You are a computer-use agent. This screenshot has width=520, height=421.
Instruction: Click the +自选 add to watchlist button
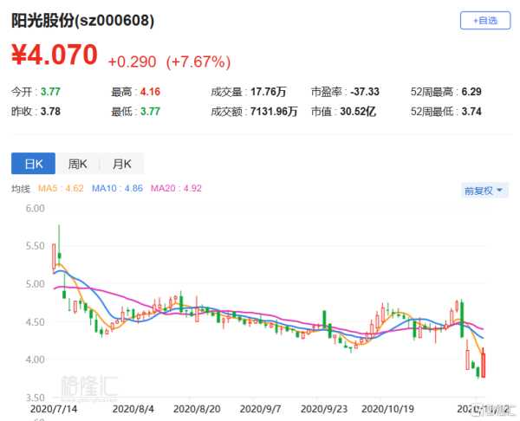pyautogui.click(x=484, y=21)
